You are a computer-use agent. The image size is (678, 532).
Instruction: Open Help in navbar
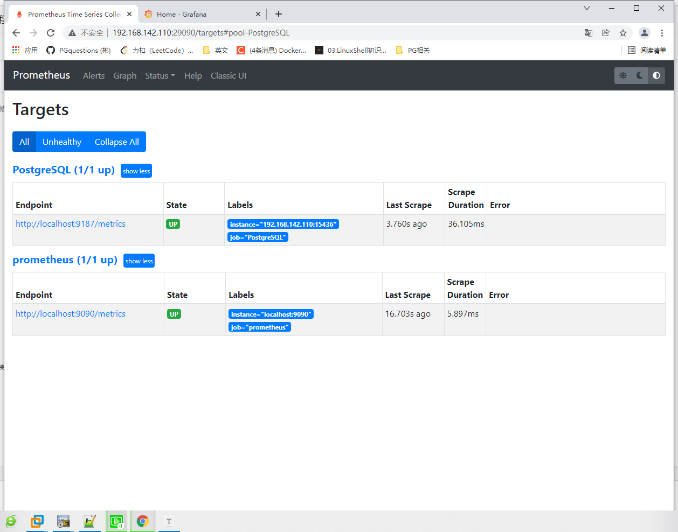coord(193,76)
